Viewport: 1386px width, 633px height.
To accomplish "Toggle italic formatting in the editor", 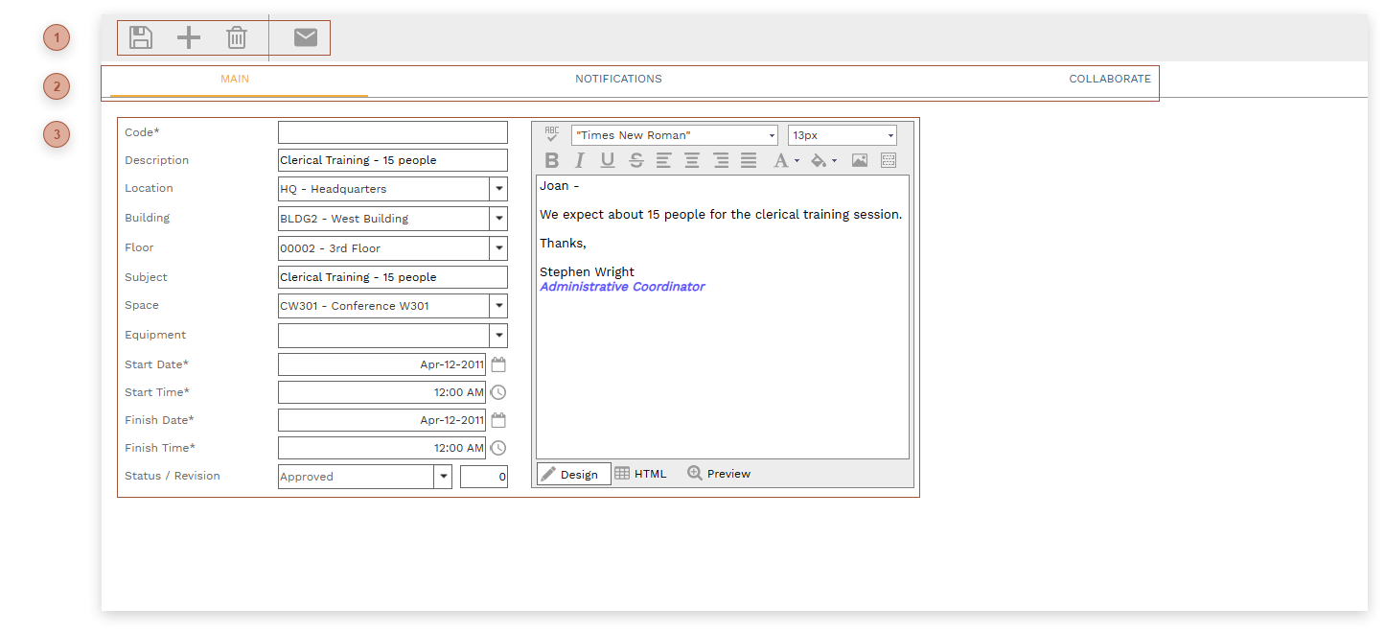I will click(x=579, y=161).
